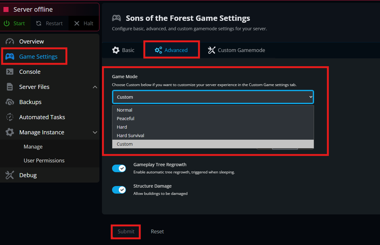The height and width of the screenshot is (245, 380).
Task: Open the Game Mode dropdown
Action: click(213, 97)
